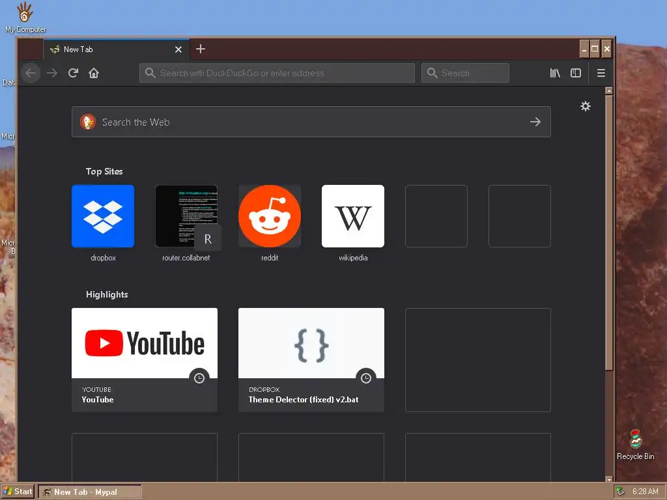Open a new tab with plus button

tap(201, 49)
